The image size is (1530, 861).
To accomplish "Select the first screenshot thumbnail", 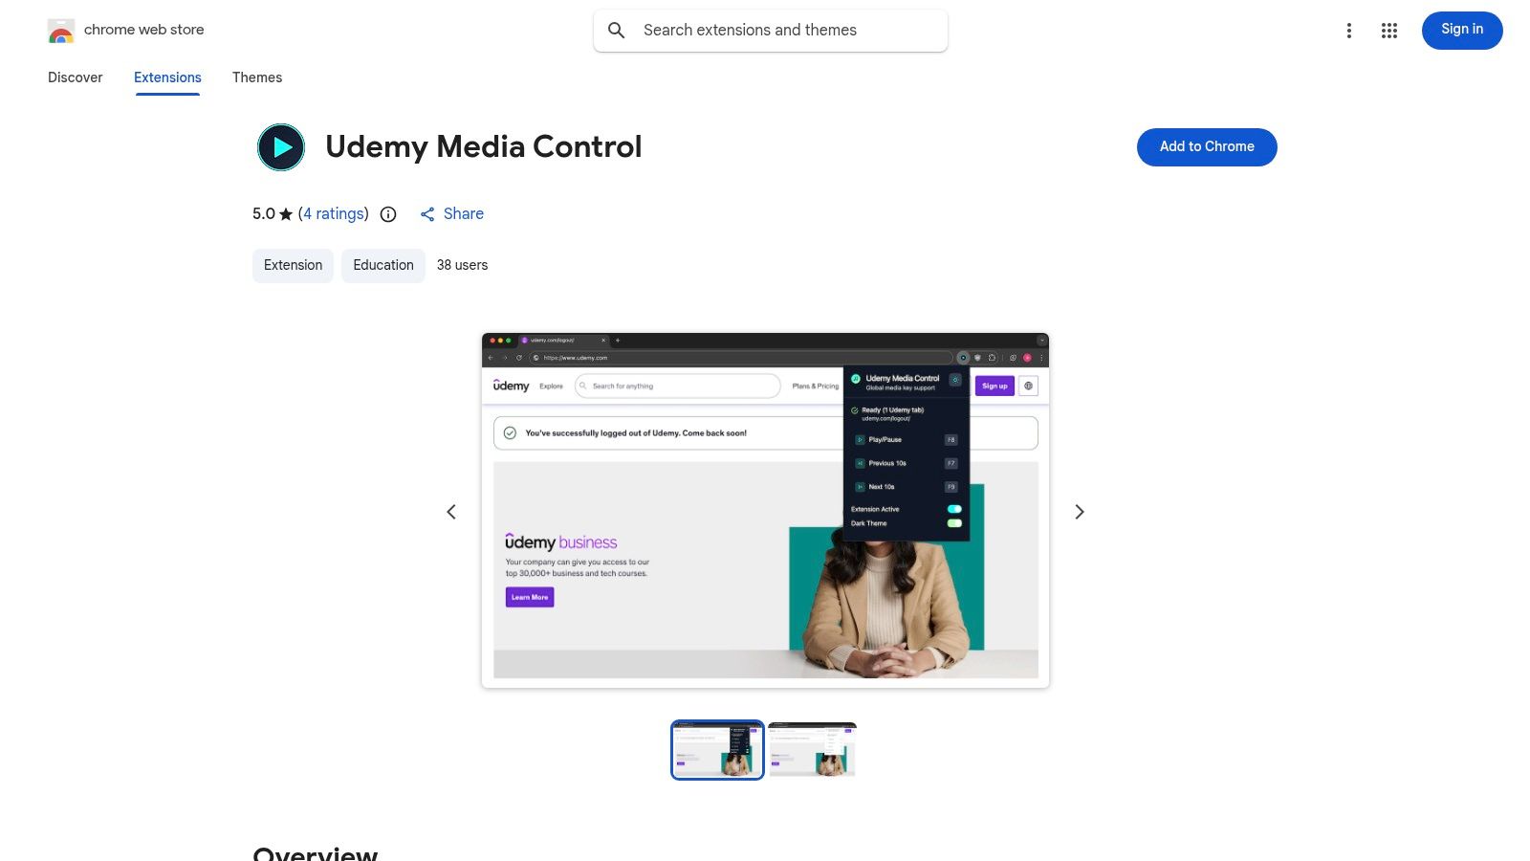I will pyautogui.click(x=716, y=749).
